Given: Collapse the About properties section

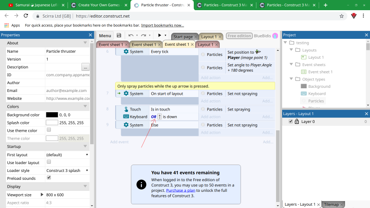Looking at the screenshot, I should (x=85, y=43).
